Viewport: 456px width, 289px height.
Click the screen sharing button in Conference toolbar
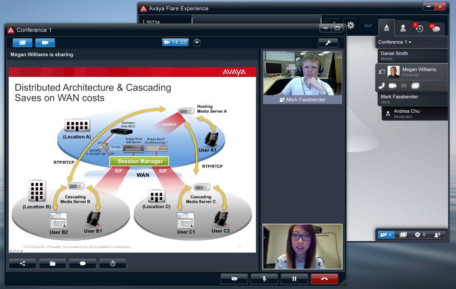point(22,43)
